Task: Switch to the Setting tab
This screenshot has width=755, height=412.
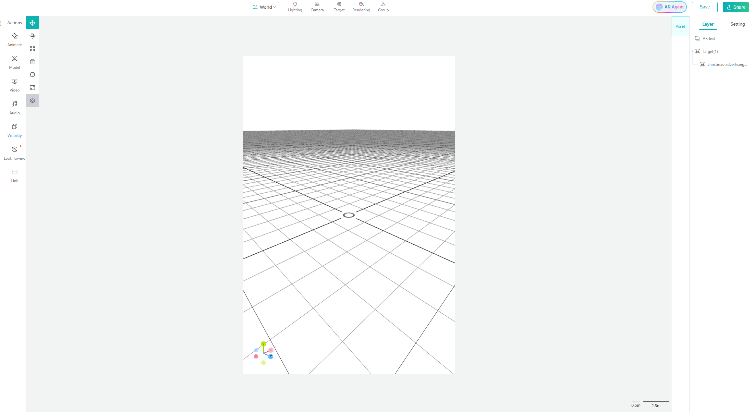Action: tap(737, 24)
